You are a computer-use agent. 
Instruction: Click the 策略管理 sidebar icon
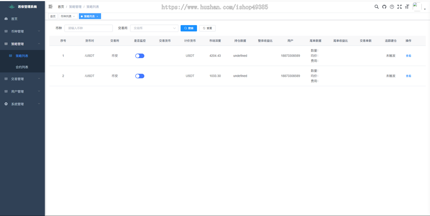(x=6, y=44)
